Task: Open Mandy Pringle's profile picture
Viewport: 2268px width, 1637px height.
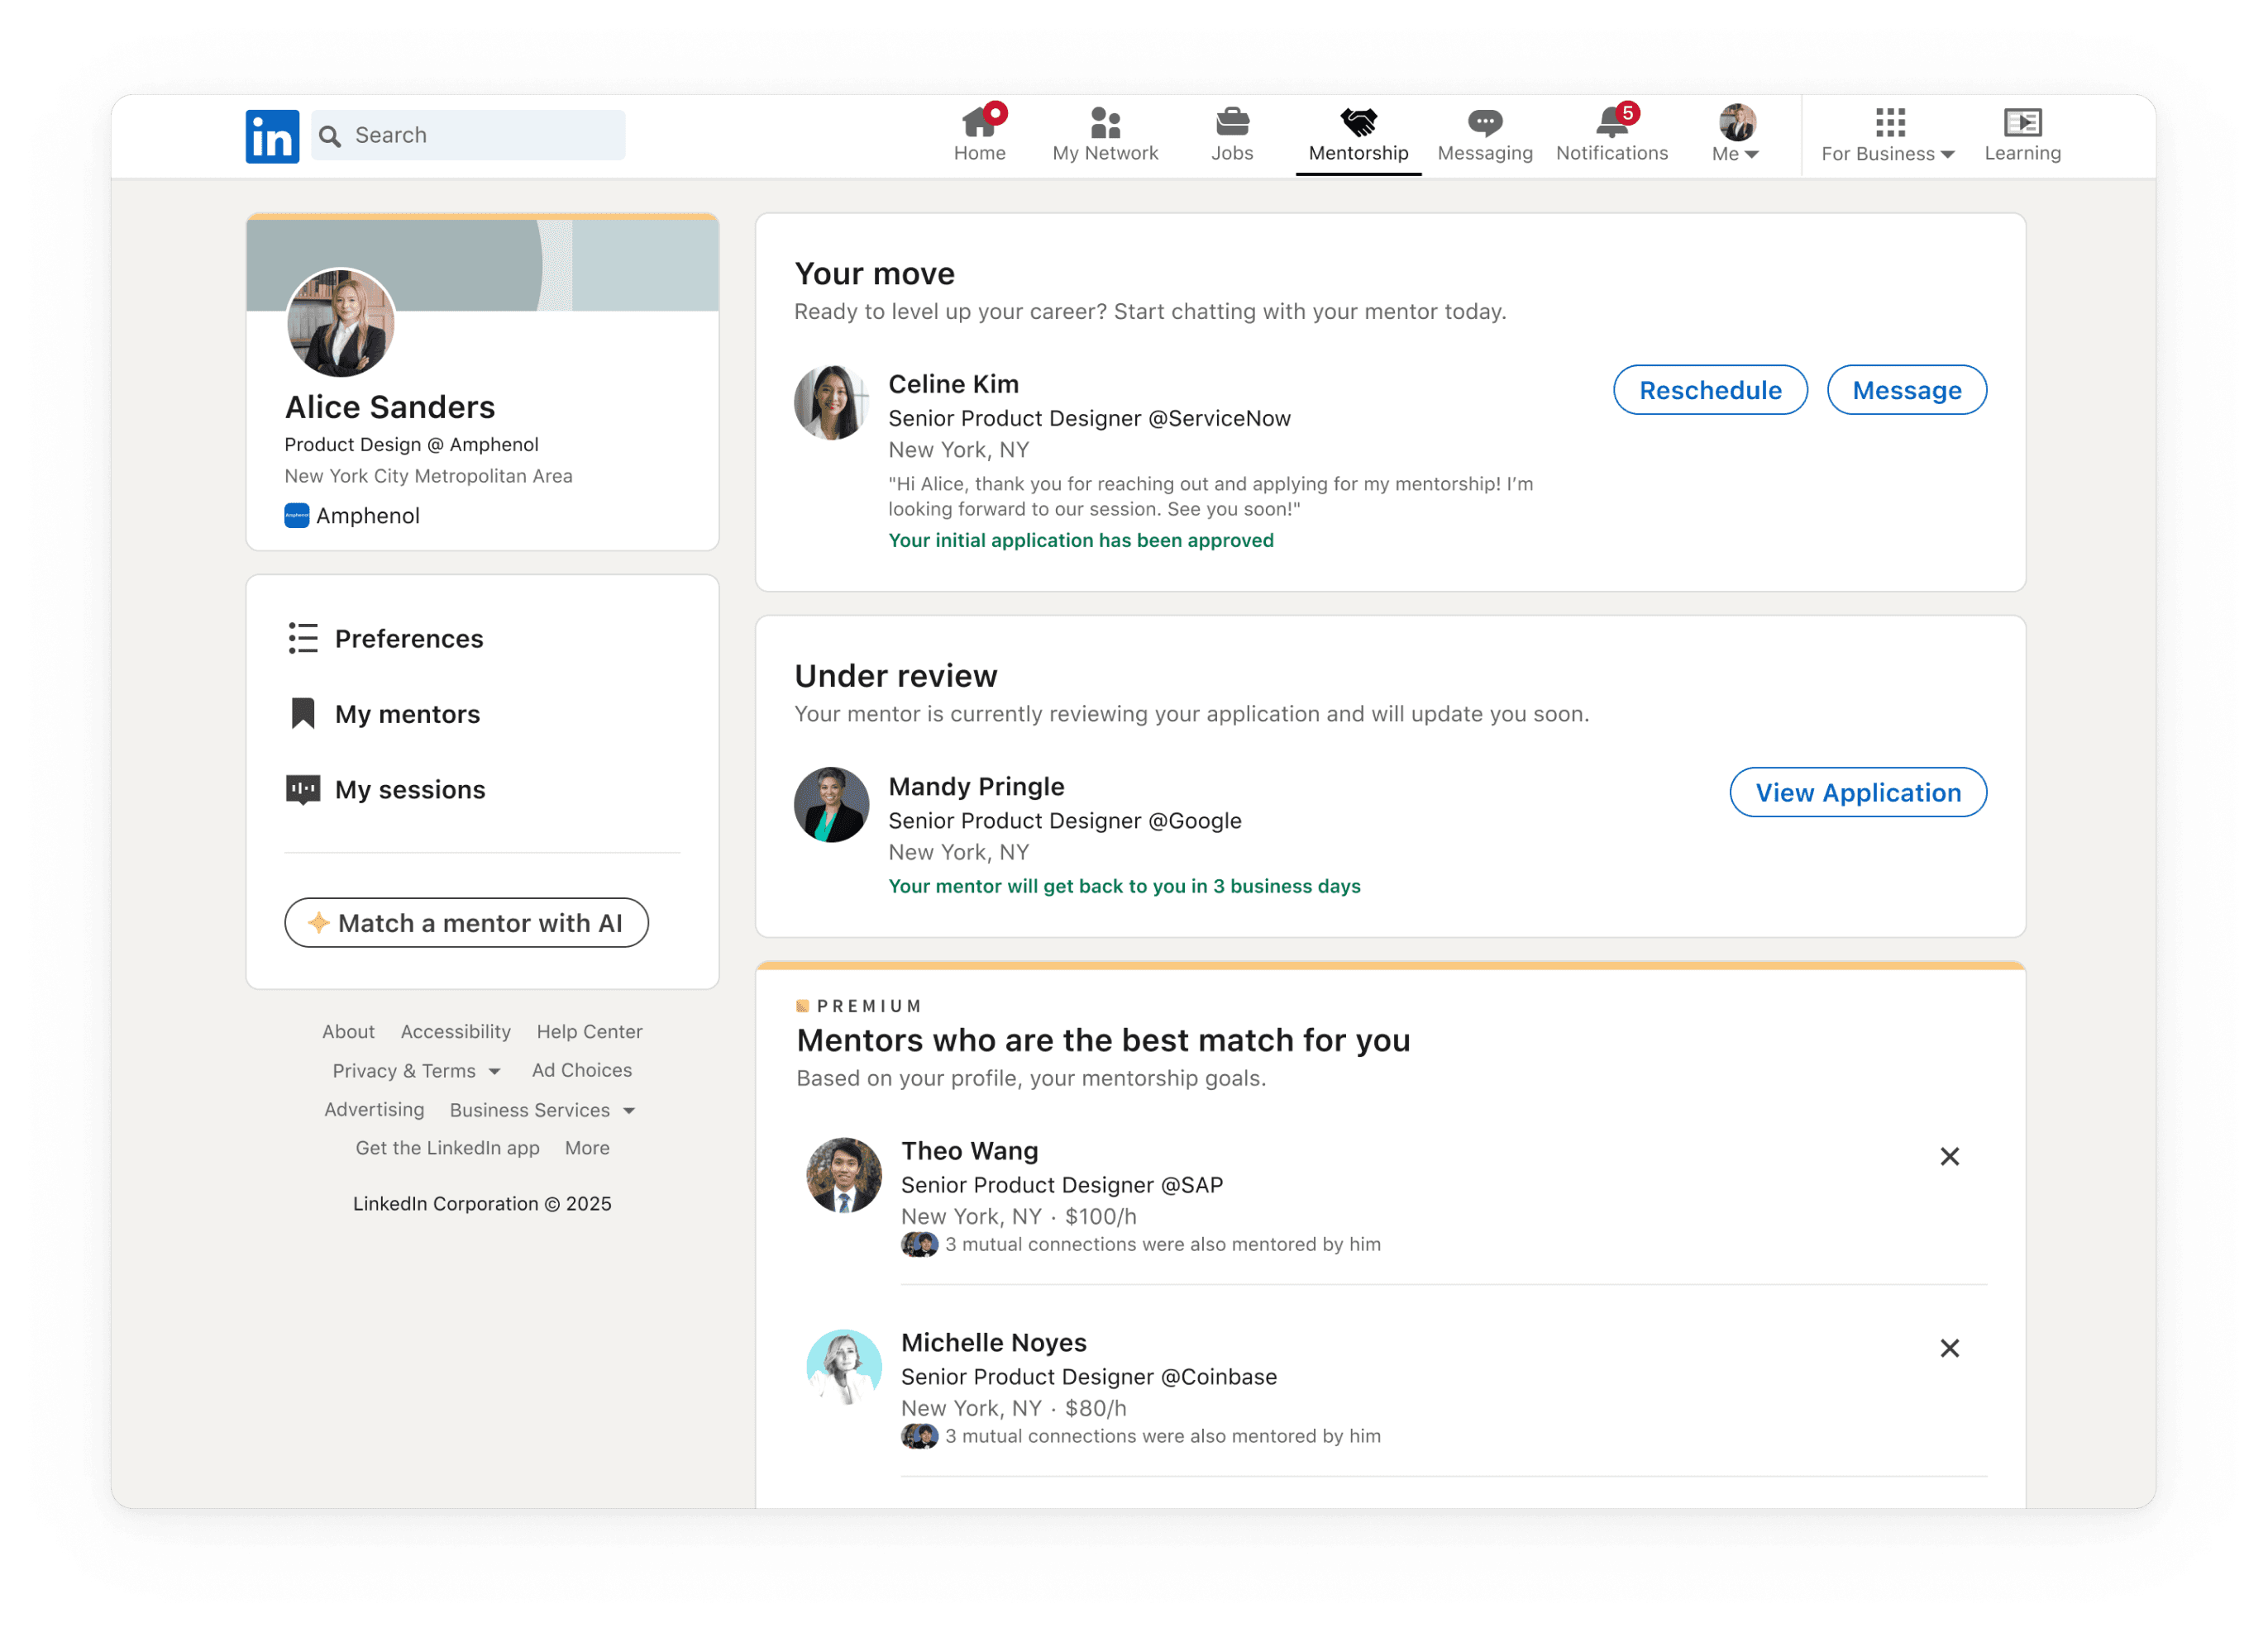Action: pyautogui.click(x=832, y=805)
